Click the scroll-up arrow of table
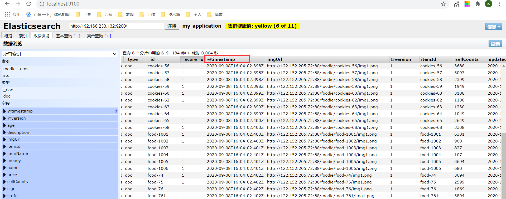Image resolution: width=506 pixels, height=199 pixels. tap(504, 66)
